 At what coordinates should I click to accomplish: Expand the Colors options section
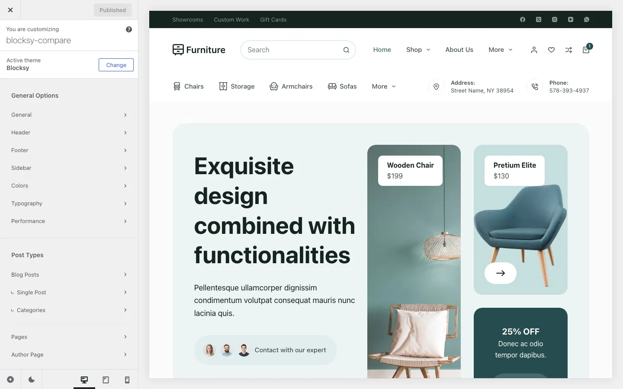click(x=69, y=185)
